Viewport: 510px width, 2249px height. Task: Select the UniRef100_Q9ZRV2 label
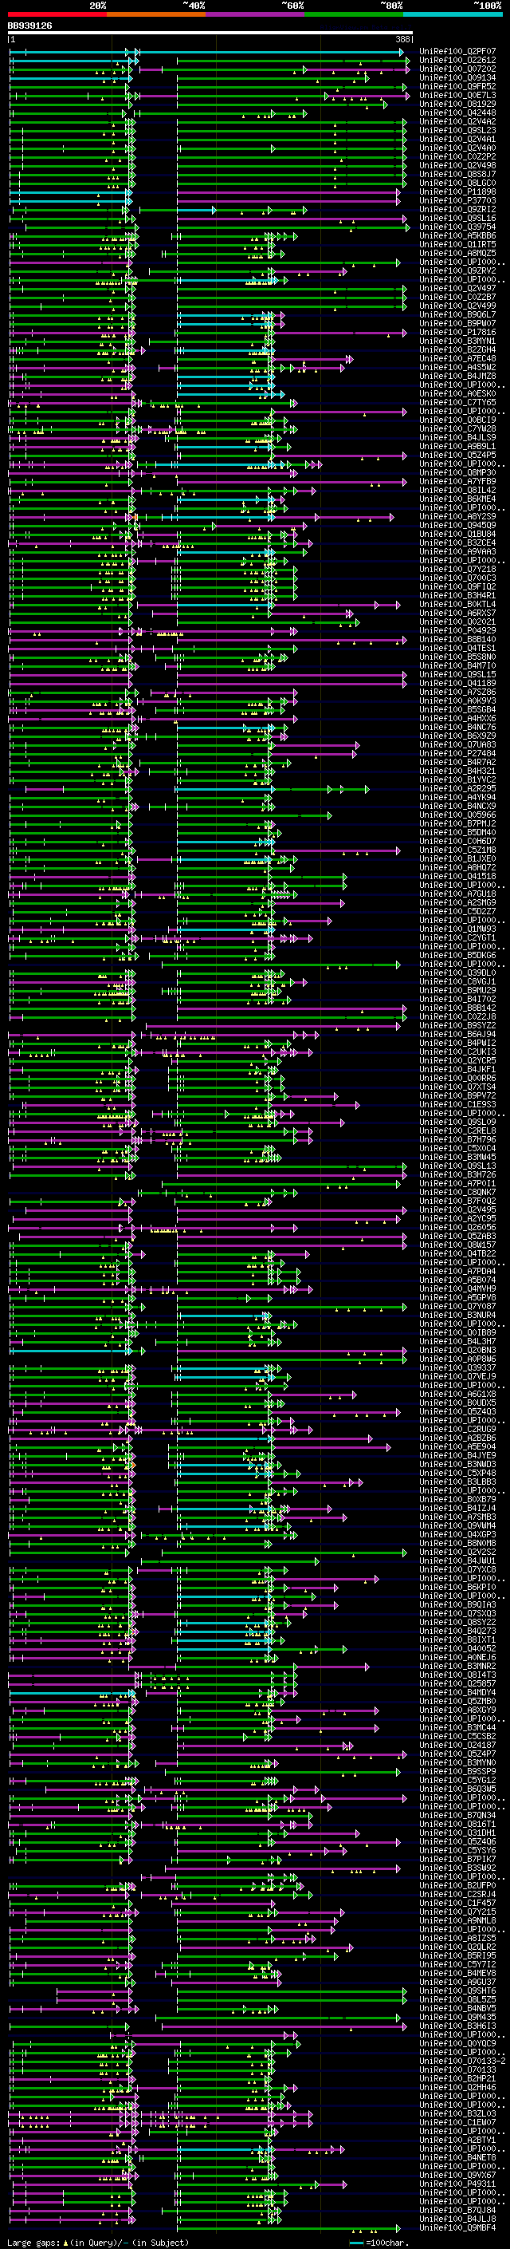point(457,271)
